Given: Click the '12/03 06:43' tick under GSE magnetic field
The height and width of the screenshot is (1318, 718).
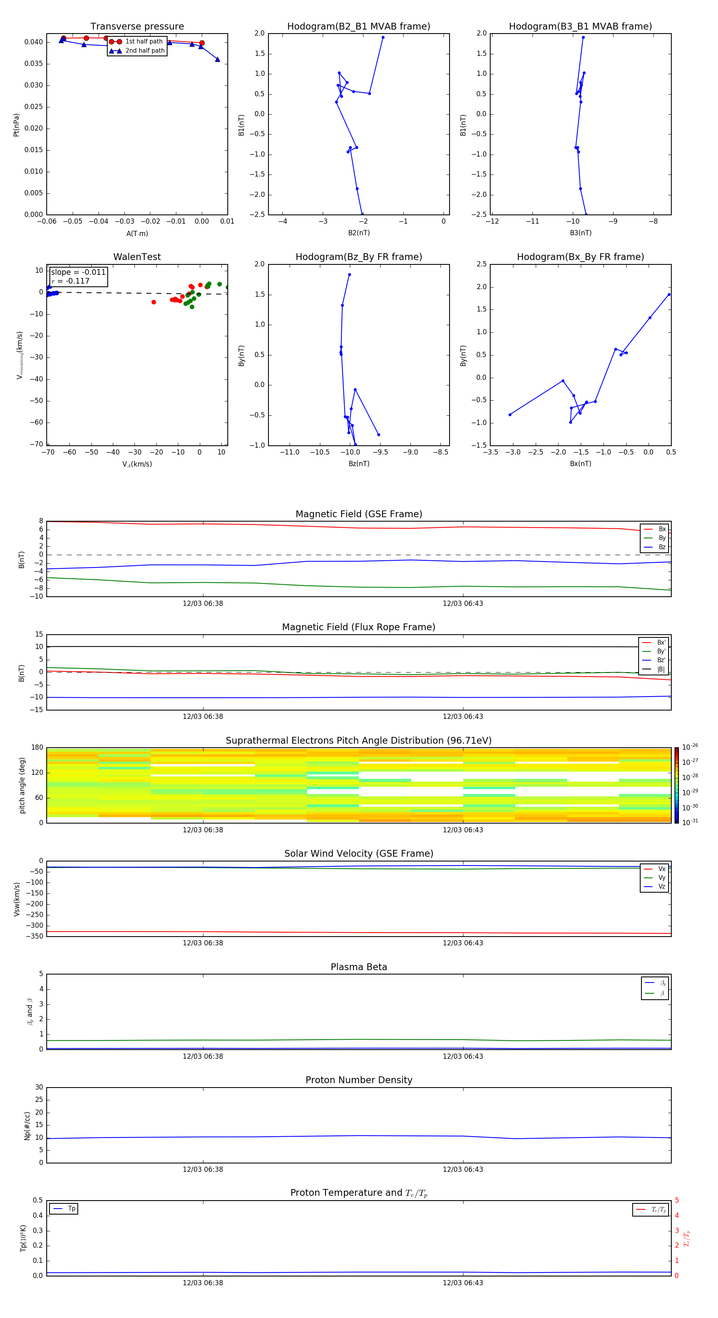Looking at the screenshot, I should (x=463, y=604).
